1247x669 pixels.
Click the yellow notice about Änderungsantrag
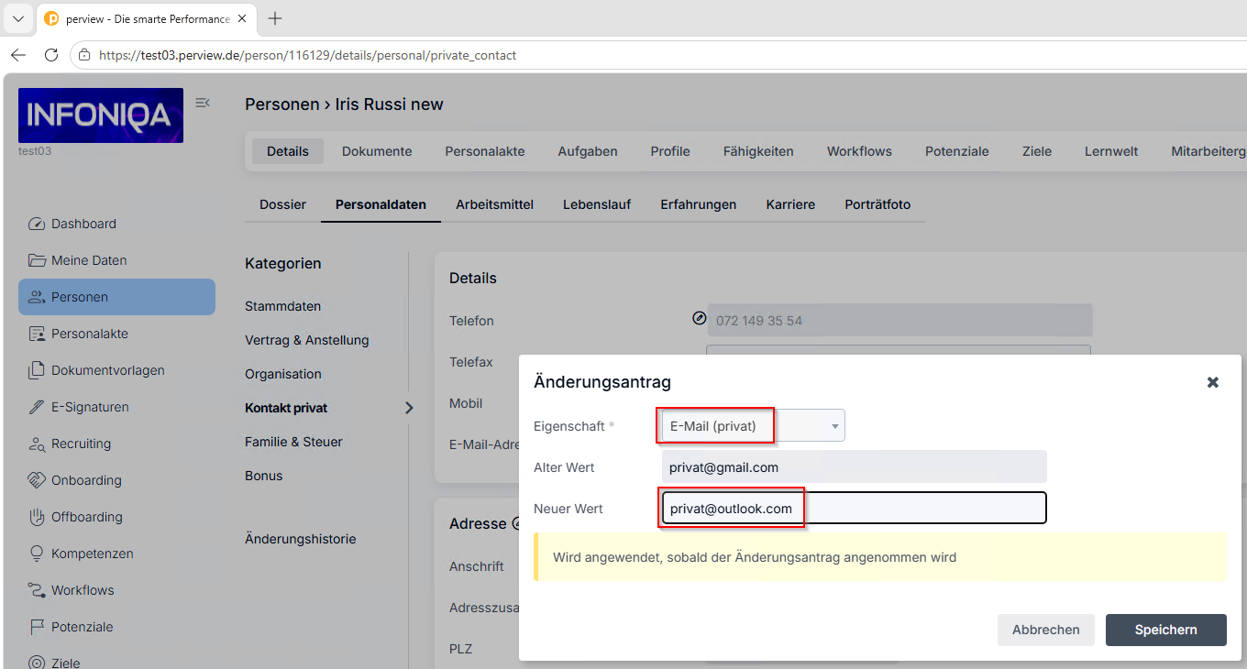coord(880,557)
